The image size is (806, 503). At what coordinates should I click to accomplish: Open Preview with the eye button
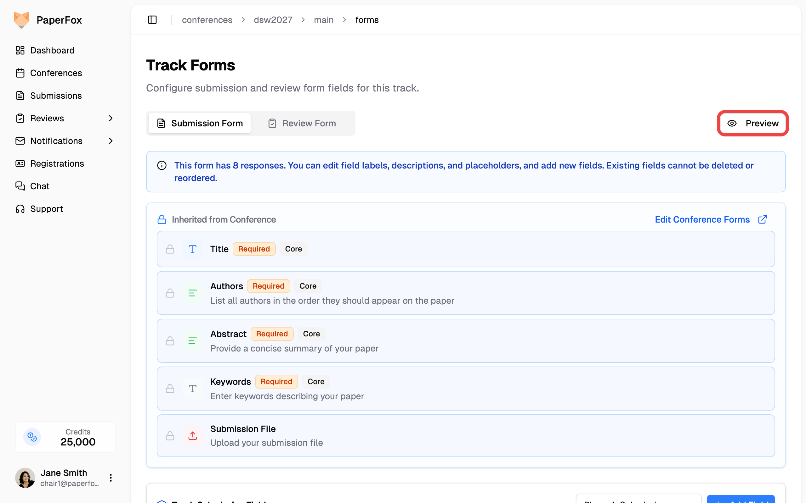(752, 124)
